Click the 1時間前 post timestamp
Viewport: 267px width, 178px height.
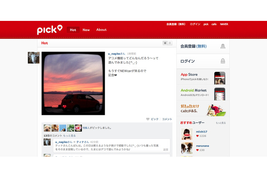point(131,54)
